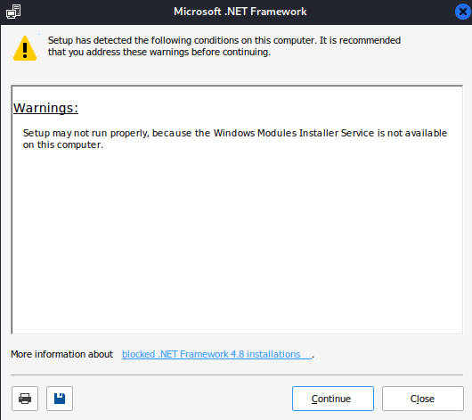Click the Close button at bottom right
Viewport: 472px width, 420px height.
423,399
